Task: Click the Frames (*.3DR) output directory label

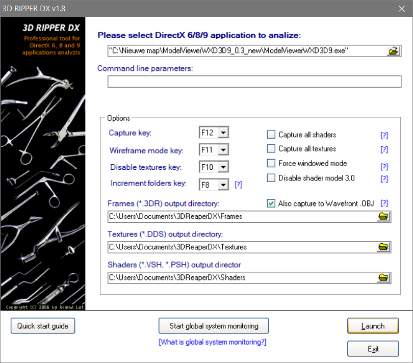Action: pos(163,203)
